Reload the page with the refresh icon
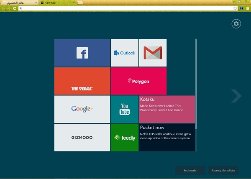 (x=15, y=8)
